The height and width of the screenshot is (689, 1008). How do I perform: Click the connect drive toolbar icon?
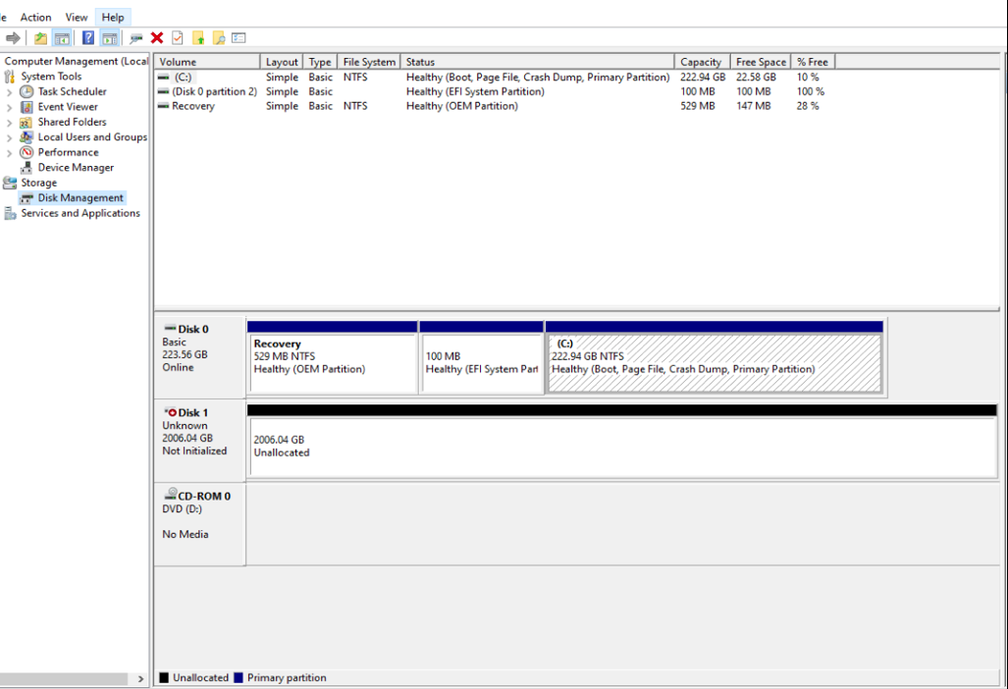[x=136, y=38]
